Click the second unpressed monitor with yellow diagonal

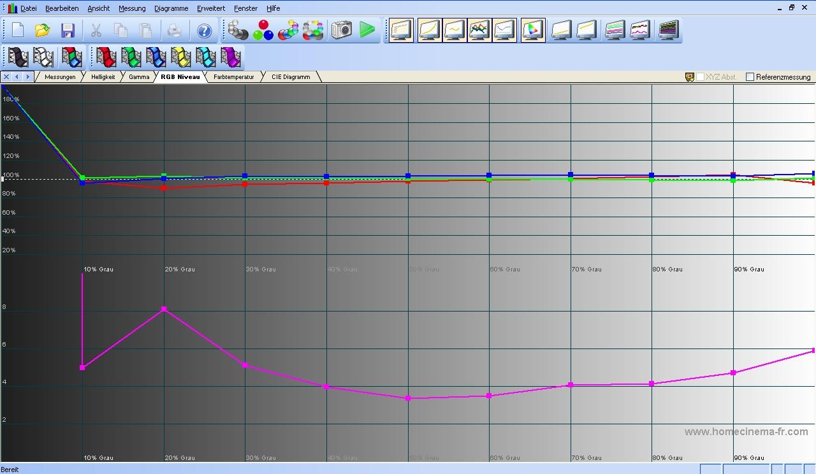pyautogui.click(x=586, y=30)
